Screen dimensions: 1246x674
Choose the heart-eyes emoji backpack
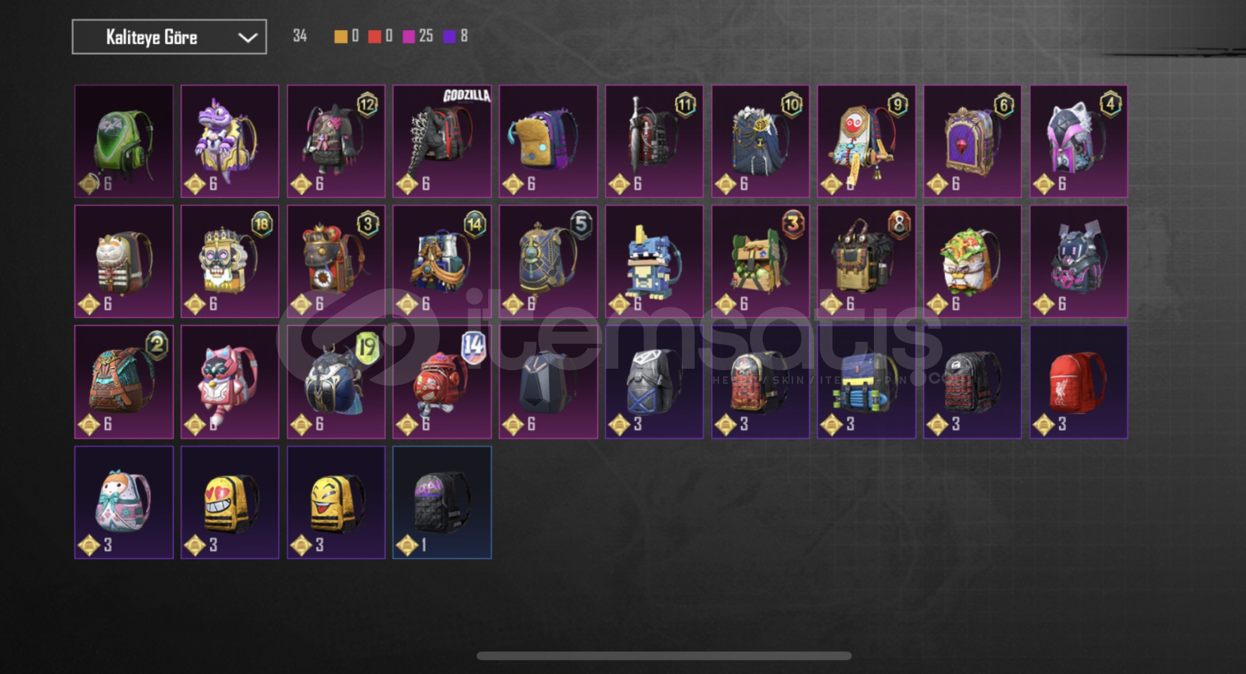click(230, 502)
